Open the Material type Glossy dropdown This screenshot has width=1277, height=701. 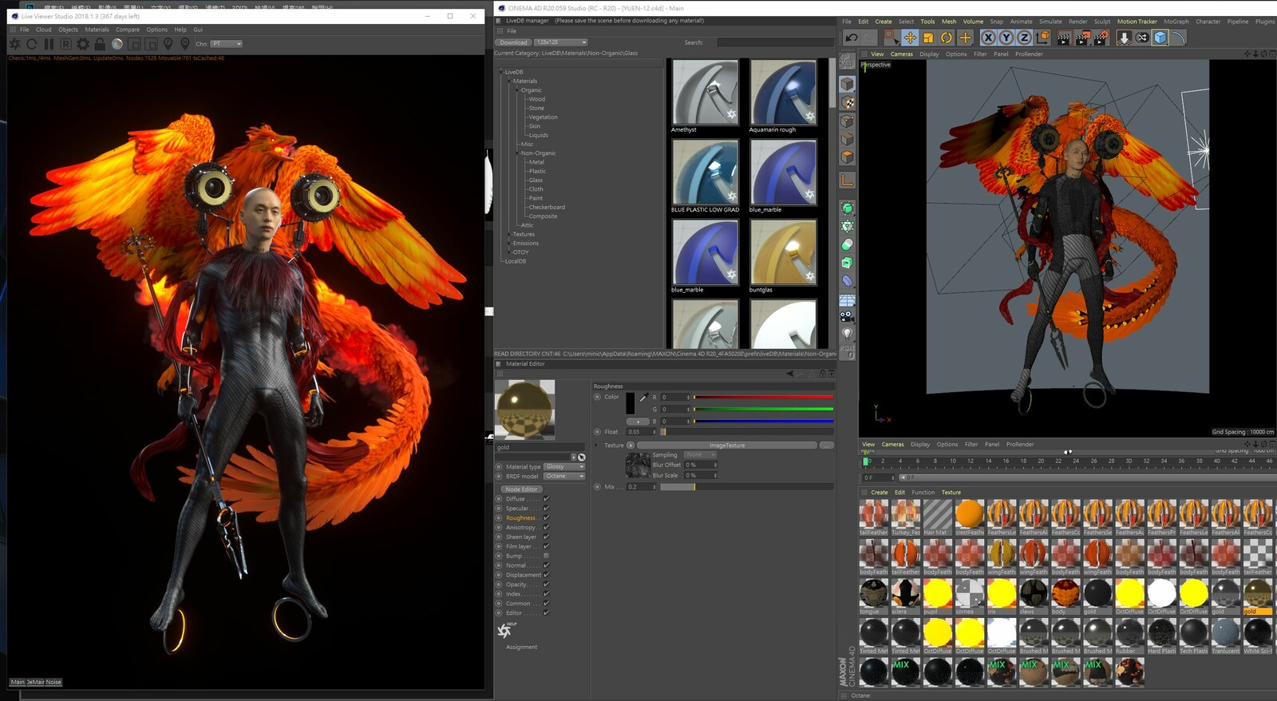[x=564, y=466]
